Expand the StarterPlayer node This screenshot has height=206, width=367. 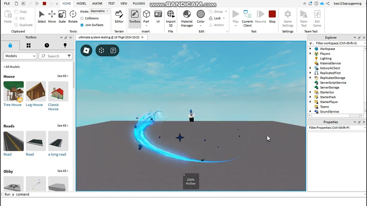[x=310, y=102]
